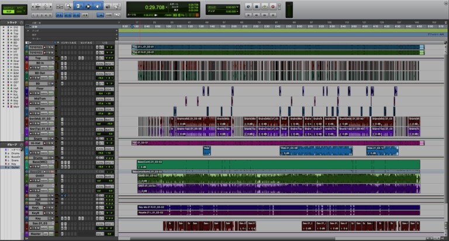This screenshot has width=449, height=241.
Task: Click the horizontal scrollbar at bottom of timeline
Action: tap(232, 238)
